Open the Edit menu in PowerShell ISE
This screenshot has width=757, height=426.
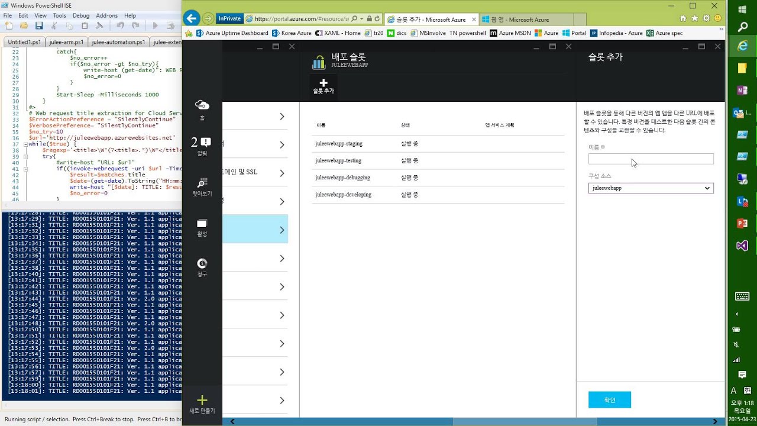(23, 15)
